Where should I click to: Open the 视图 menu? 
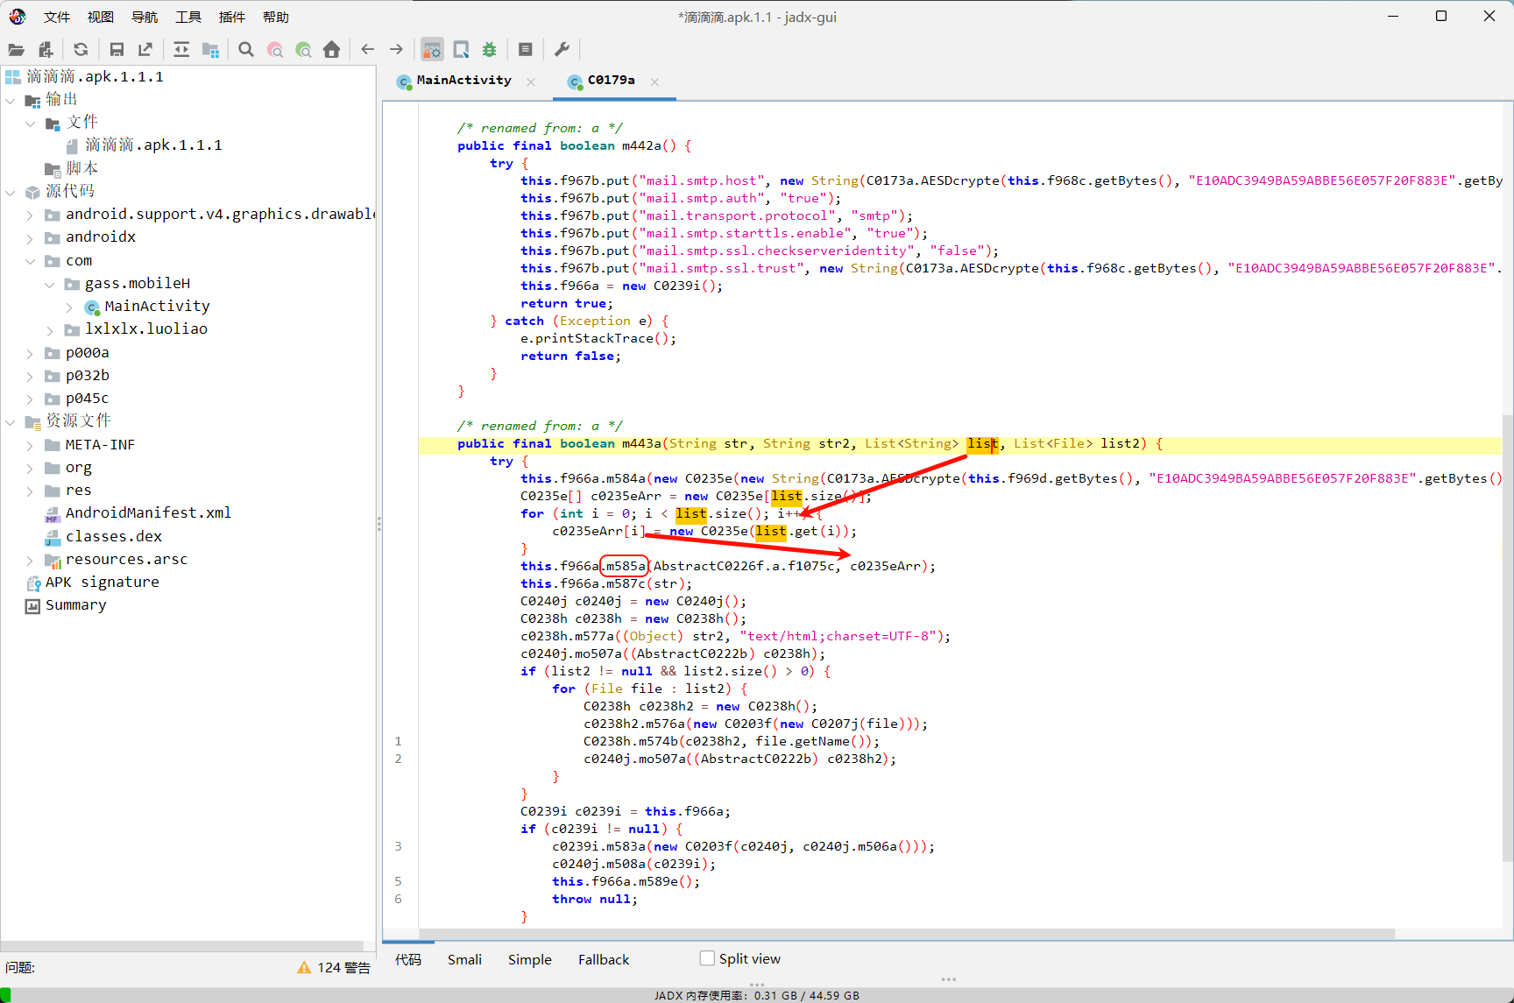pos(101,17)
